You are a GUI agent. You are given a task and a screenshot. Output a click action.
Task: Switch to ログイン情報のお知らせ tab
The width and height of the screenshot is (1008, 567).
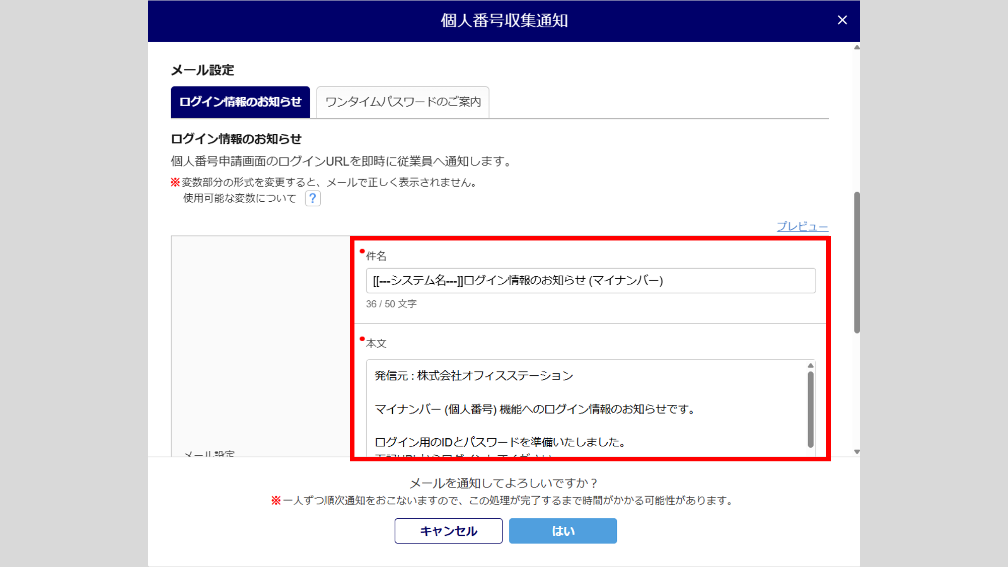coord(240,102)
